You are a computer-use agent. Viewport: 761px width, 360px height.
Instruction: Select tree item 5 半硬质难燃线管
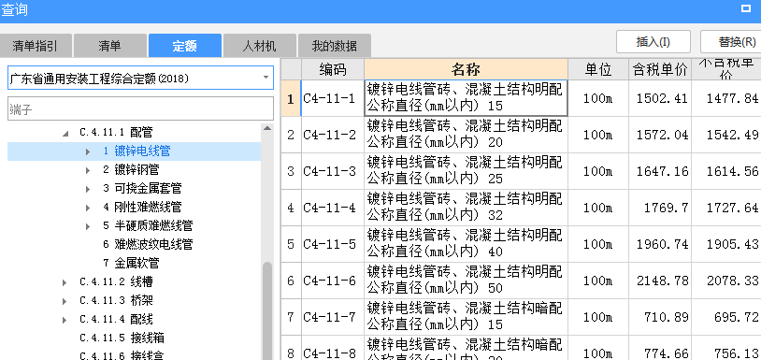[x=148, y=225]
